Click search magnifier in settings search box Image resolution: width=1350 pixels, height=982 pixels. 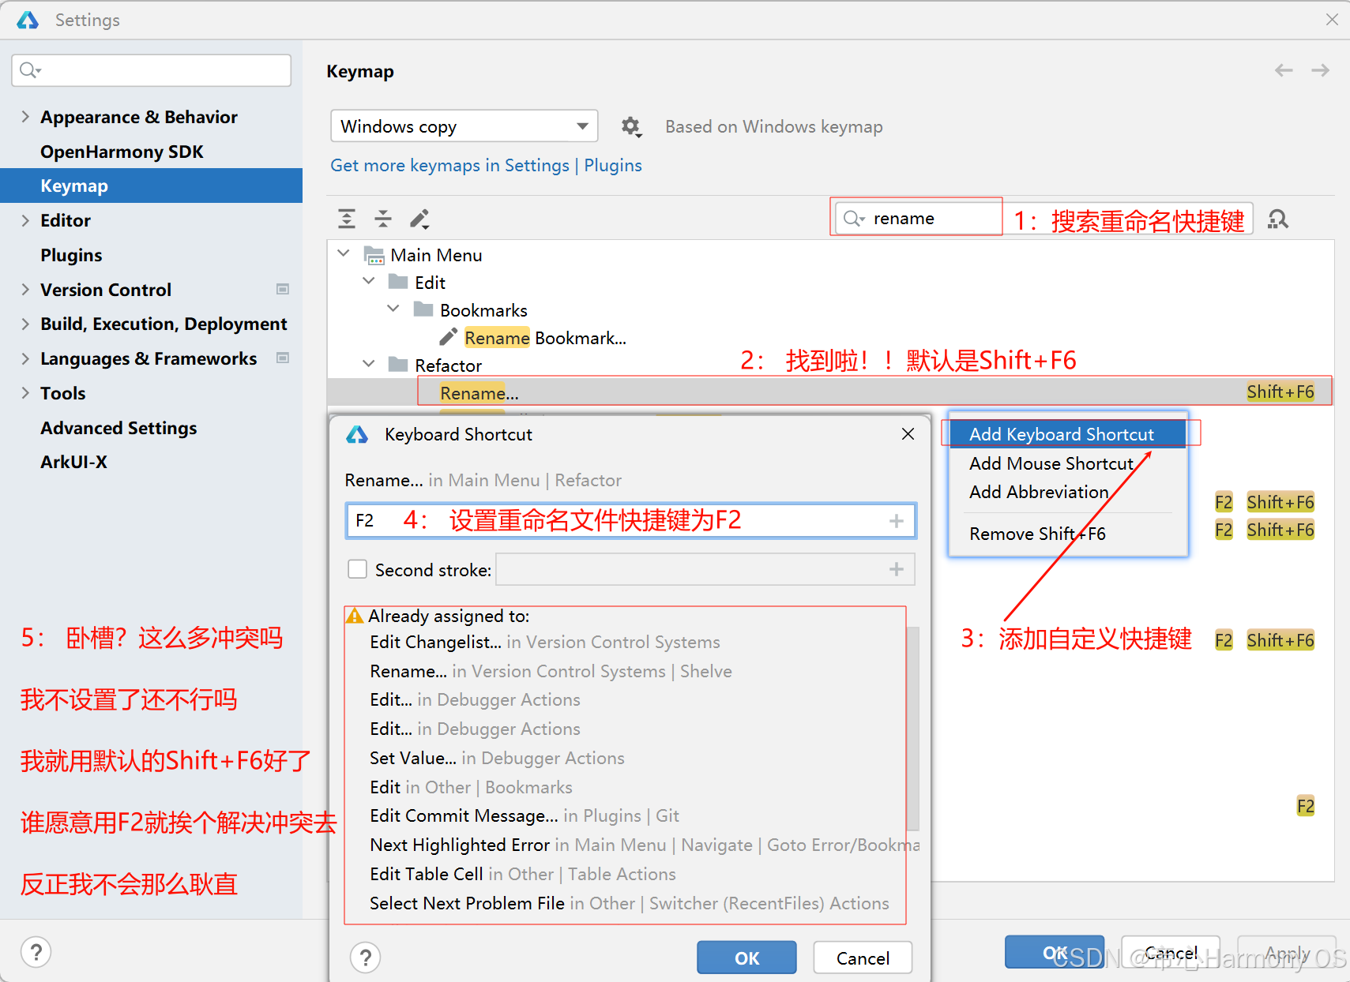[30, 70]
